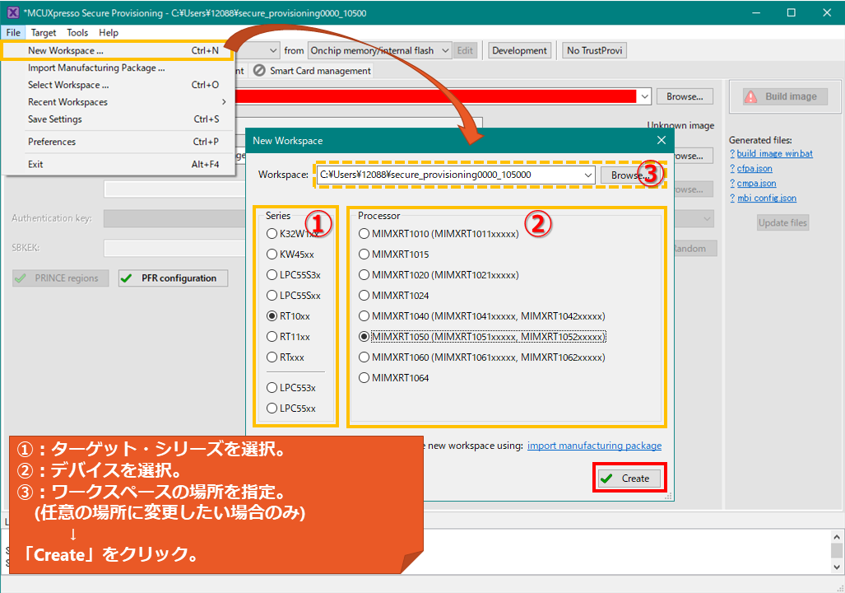
Task: Click the Create button
Action: [629, 479]
